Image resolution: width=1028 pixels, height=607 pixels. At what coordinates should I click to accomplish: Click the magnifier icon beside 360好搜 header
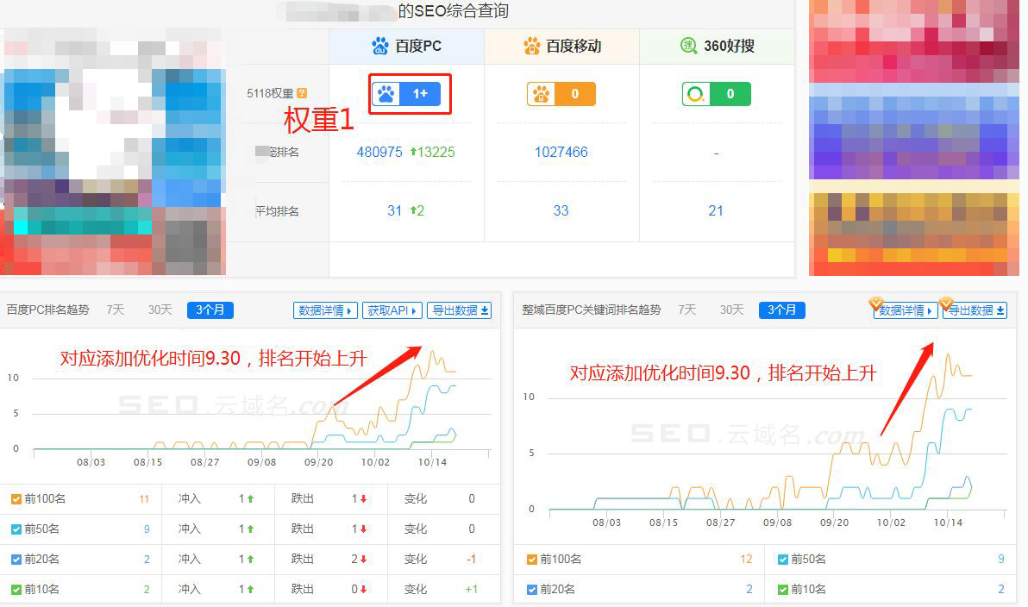[687, 46]
